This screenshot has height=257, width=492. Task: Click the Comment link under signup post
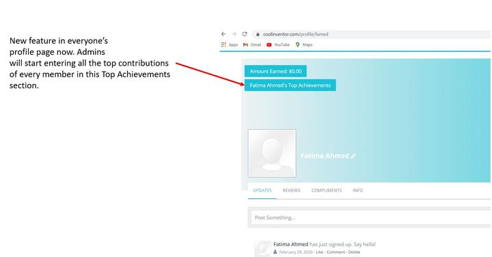[336, 252]
